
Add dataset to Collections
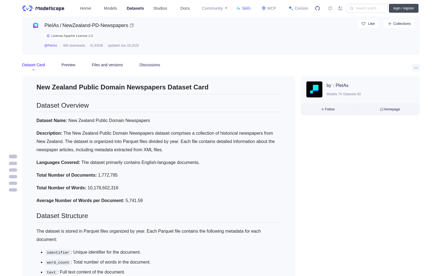(399, 24)
